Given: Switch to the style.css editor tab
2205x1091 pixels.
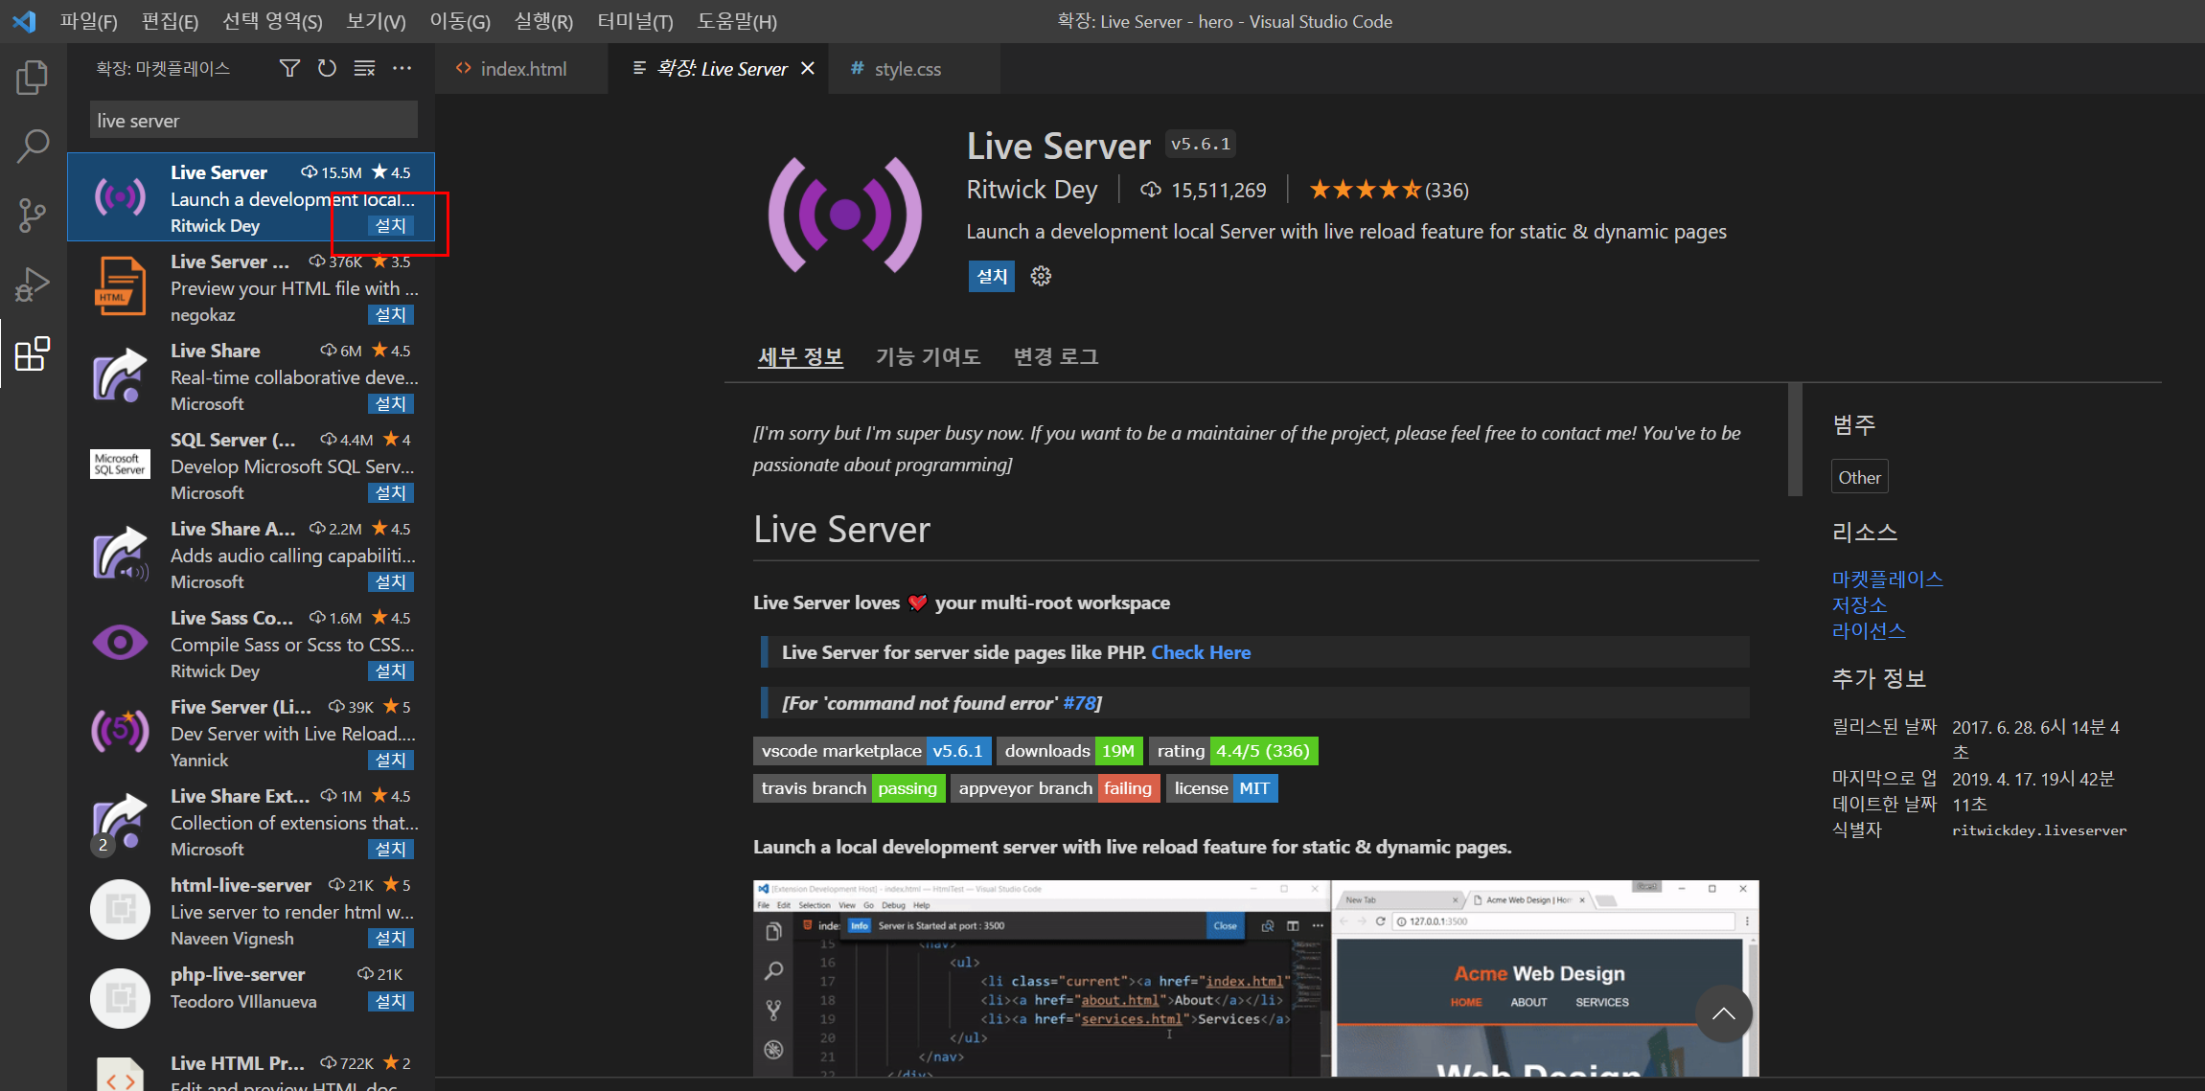Looking at the screenshot, I should pyautogui.click(x=907, y=69).
